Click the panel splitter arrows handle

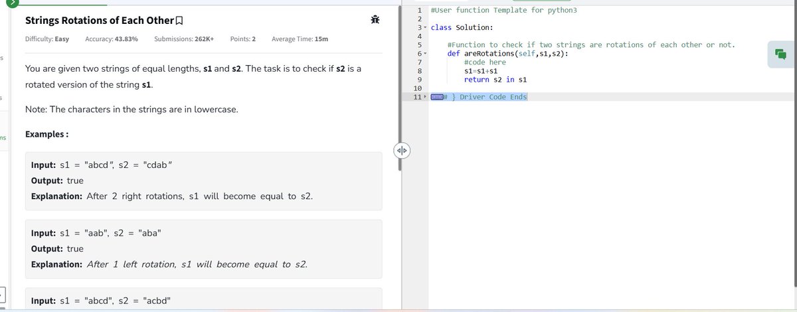[x=402, y=152]
